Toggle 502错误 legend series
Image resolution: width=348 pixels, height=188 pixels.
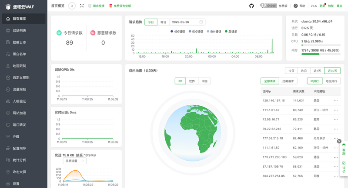click(x=196, y=32)
